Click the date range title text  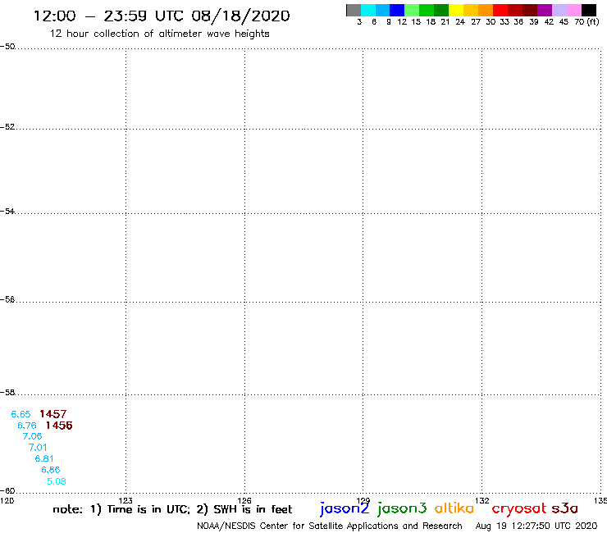162,16
